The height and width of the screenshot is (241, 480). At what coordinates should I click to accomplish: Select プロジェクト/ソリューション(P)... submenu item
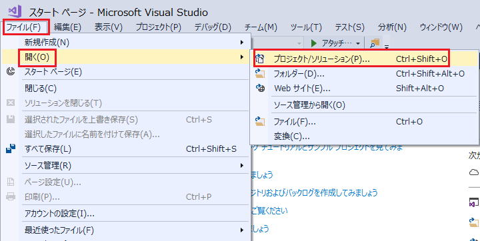(364, 59)
